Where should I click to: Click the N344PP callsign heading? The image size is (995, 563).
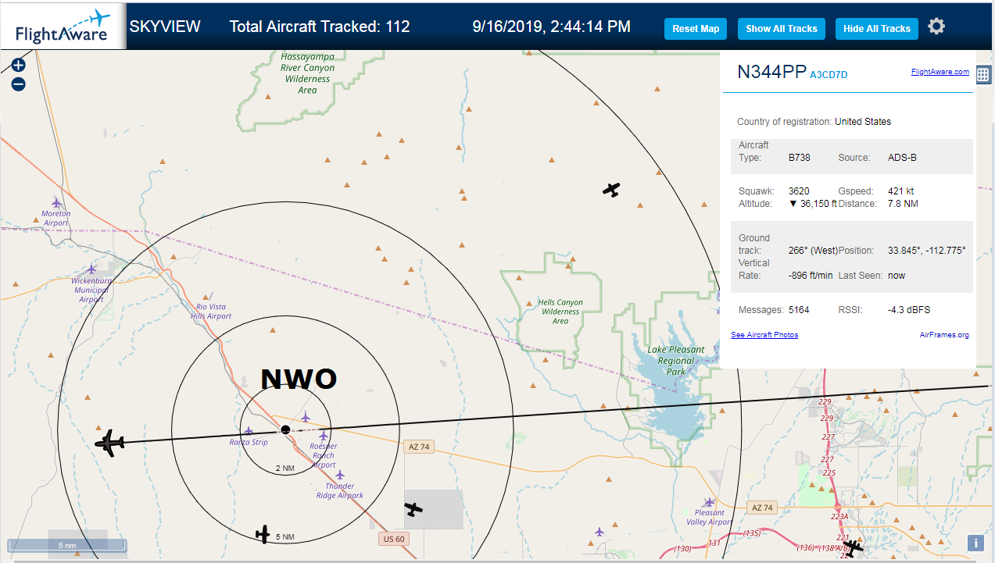tap(771, 72)
